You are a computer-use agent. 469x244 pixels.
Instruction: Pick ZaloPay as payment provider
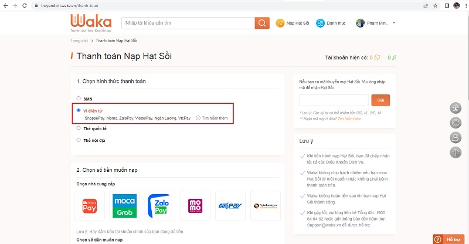point(161,205)
